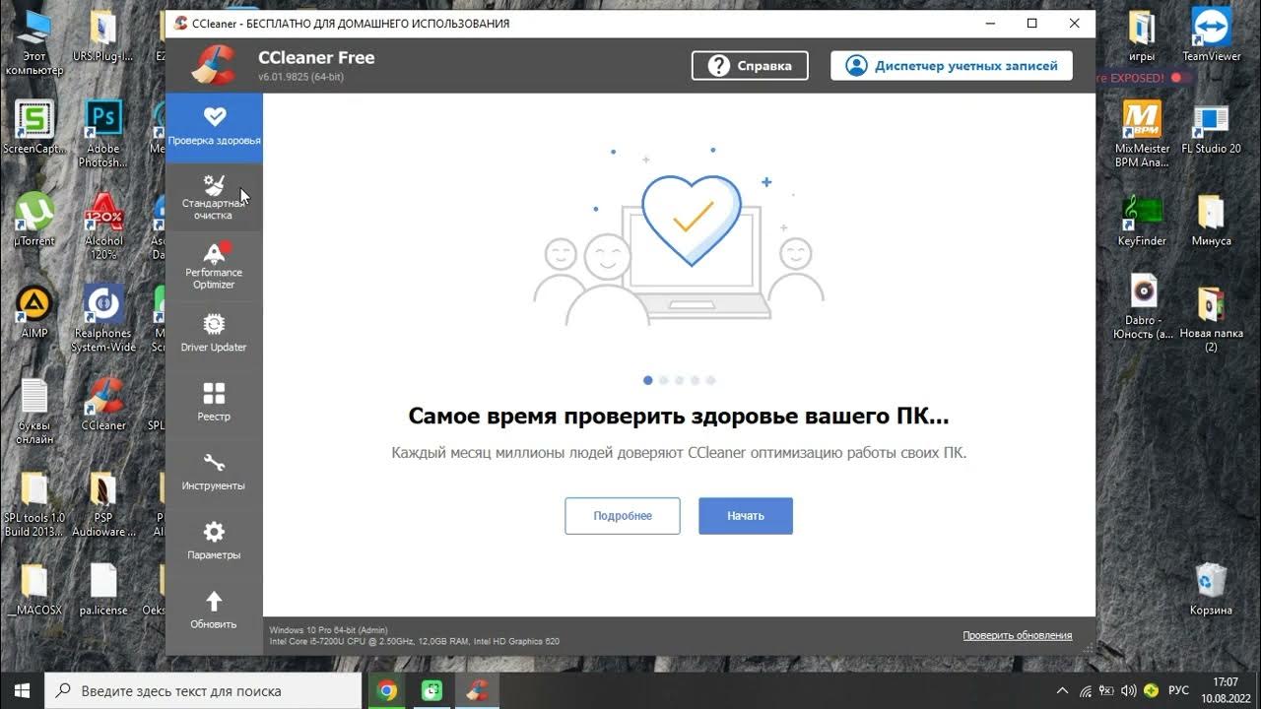1261x709 pixels.
Task: Select буквы онлайн file on desktop
Action: pyautogui.click(x=34, y=411)
